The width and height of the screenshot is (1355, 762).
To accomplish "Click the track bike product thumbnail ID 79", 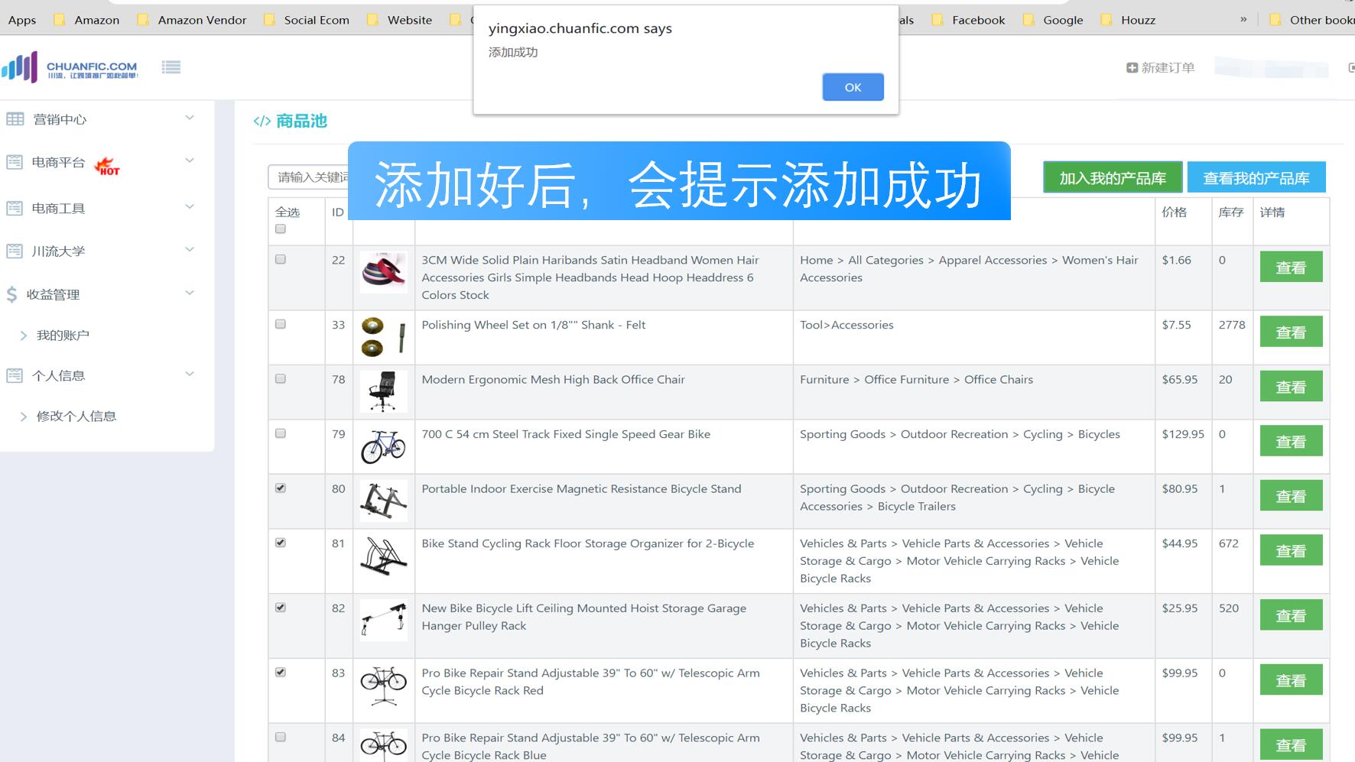I will (x=383, y=446).
